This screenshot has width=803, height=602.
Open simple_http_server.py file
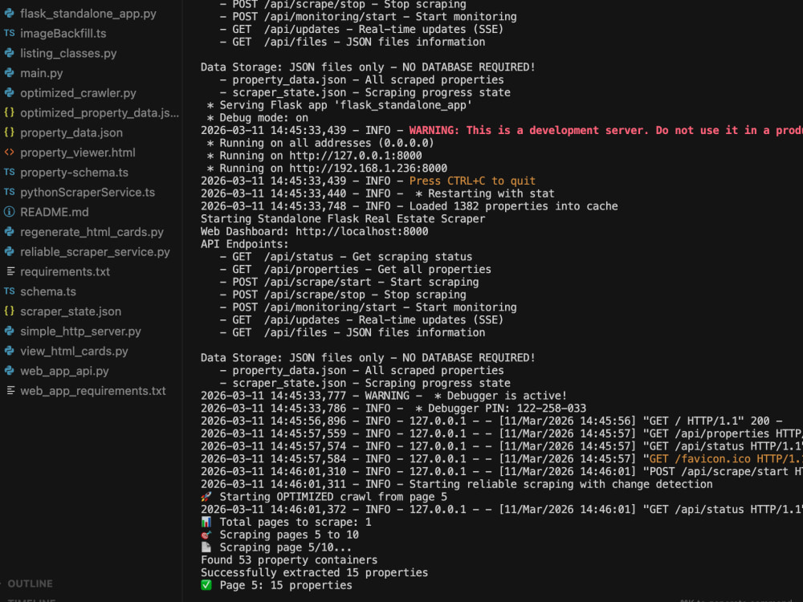point(80,332)
